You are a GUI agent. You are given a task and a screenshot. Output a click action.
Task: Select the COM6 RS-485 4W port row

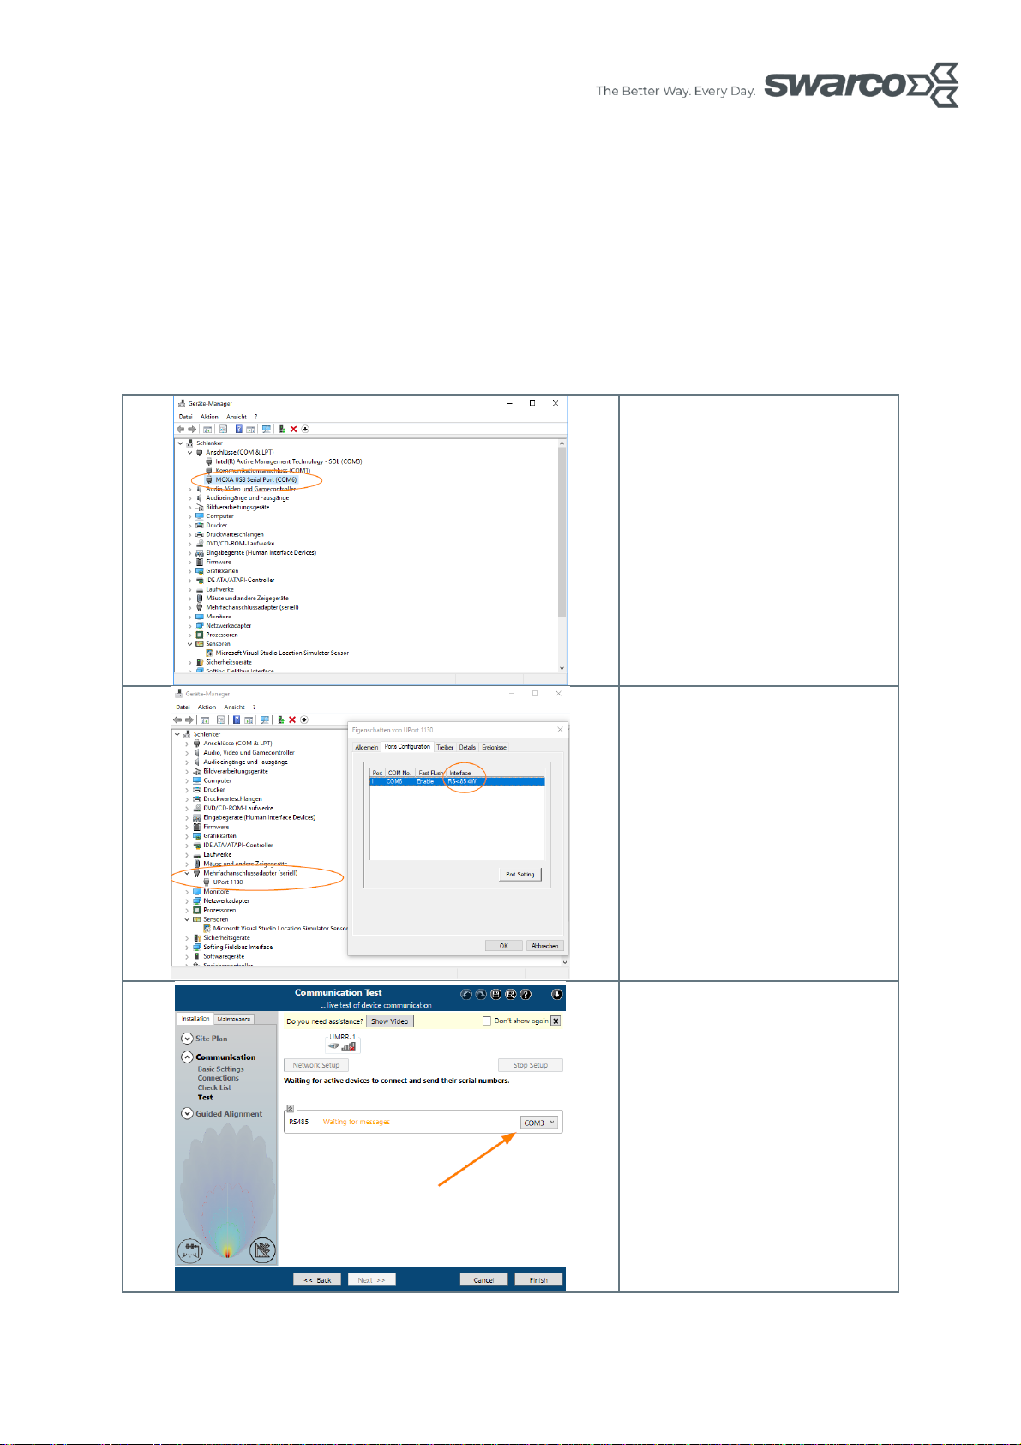click(x=456, y=781)
